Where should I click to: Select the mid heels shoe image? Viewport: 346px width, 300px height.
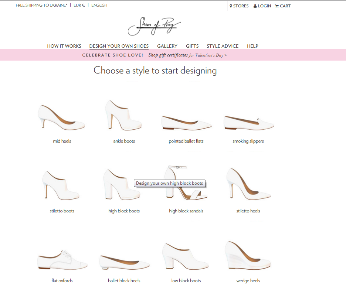tap(62, 117)
